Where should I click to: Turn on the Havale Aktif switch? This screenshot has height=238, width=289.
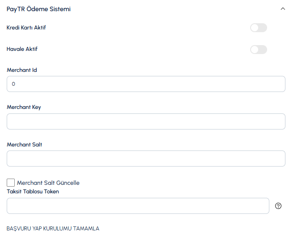tap(259, 50)
